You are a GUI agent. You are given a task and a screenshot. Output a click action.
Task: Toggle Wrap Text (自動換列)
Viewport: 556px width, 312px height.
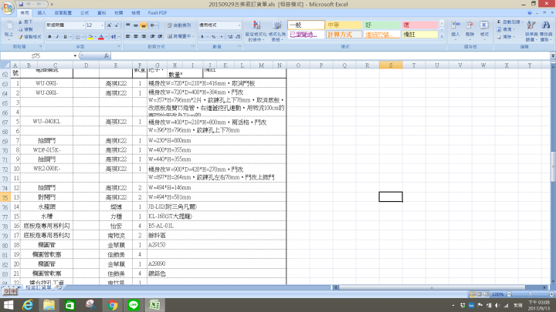point(179,25)
